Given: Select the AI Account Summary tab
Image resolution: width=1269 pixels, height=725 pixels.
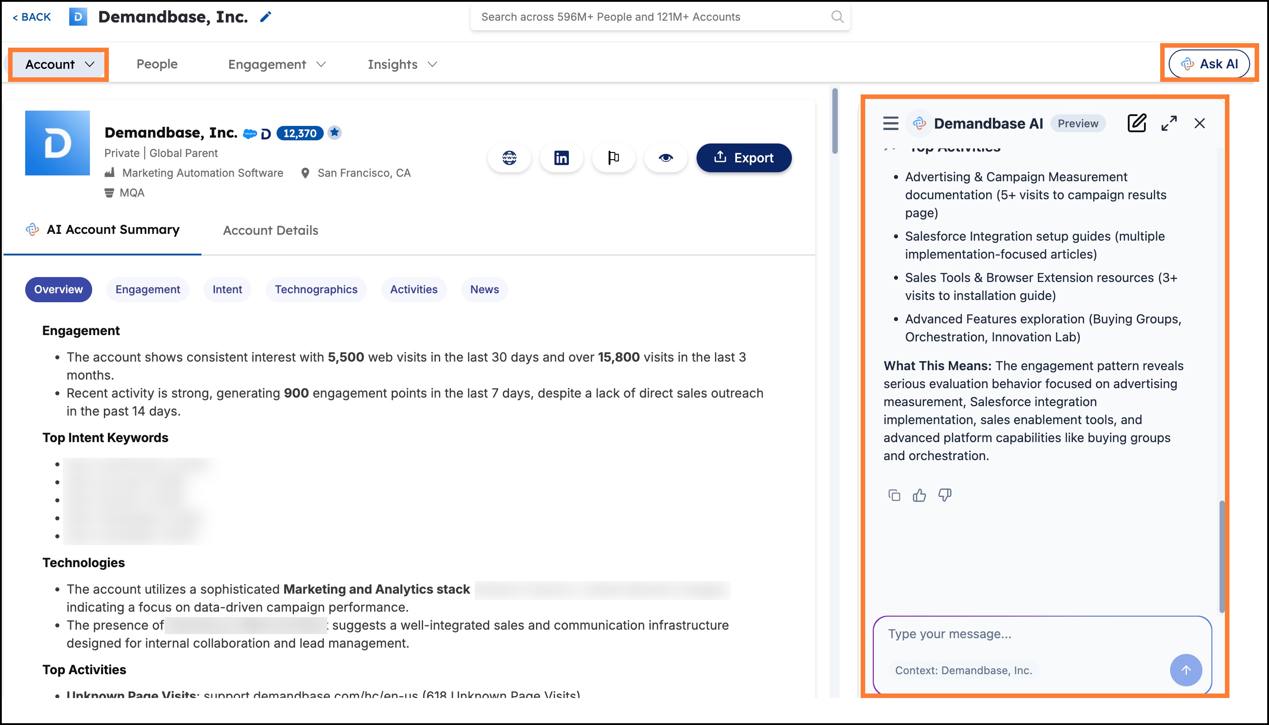Looking at the screenshot, I should coord(103,229).
